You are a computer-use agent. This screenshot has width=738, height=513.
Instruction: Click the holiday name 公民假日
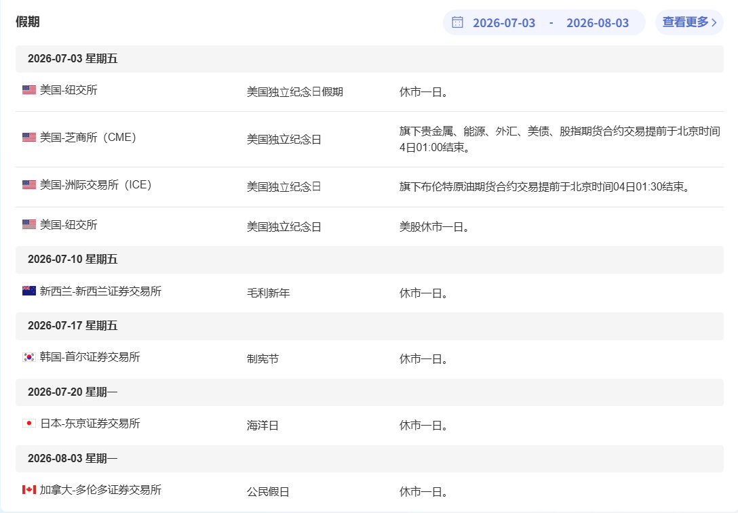coord(269,491)
